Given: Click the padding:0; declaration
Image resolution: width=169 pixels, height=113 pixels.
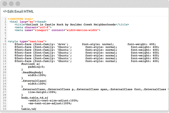Looking at the screenshot, I should click(x=36, y=67).
